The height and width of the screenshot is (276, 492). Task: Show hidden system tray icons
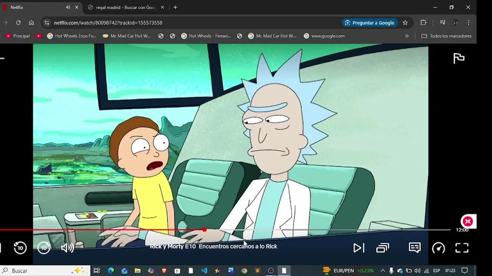point(382,271)
